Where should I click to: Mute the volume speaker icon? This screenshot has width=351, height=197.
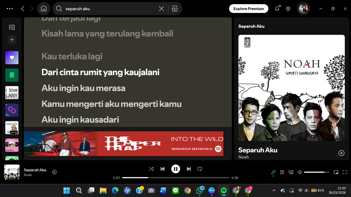pos(300,172)
